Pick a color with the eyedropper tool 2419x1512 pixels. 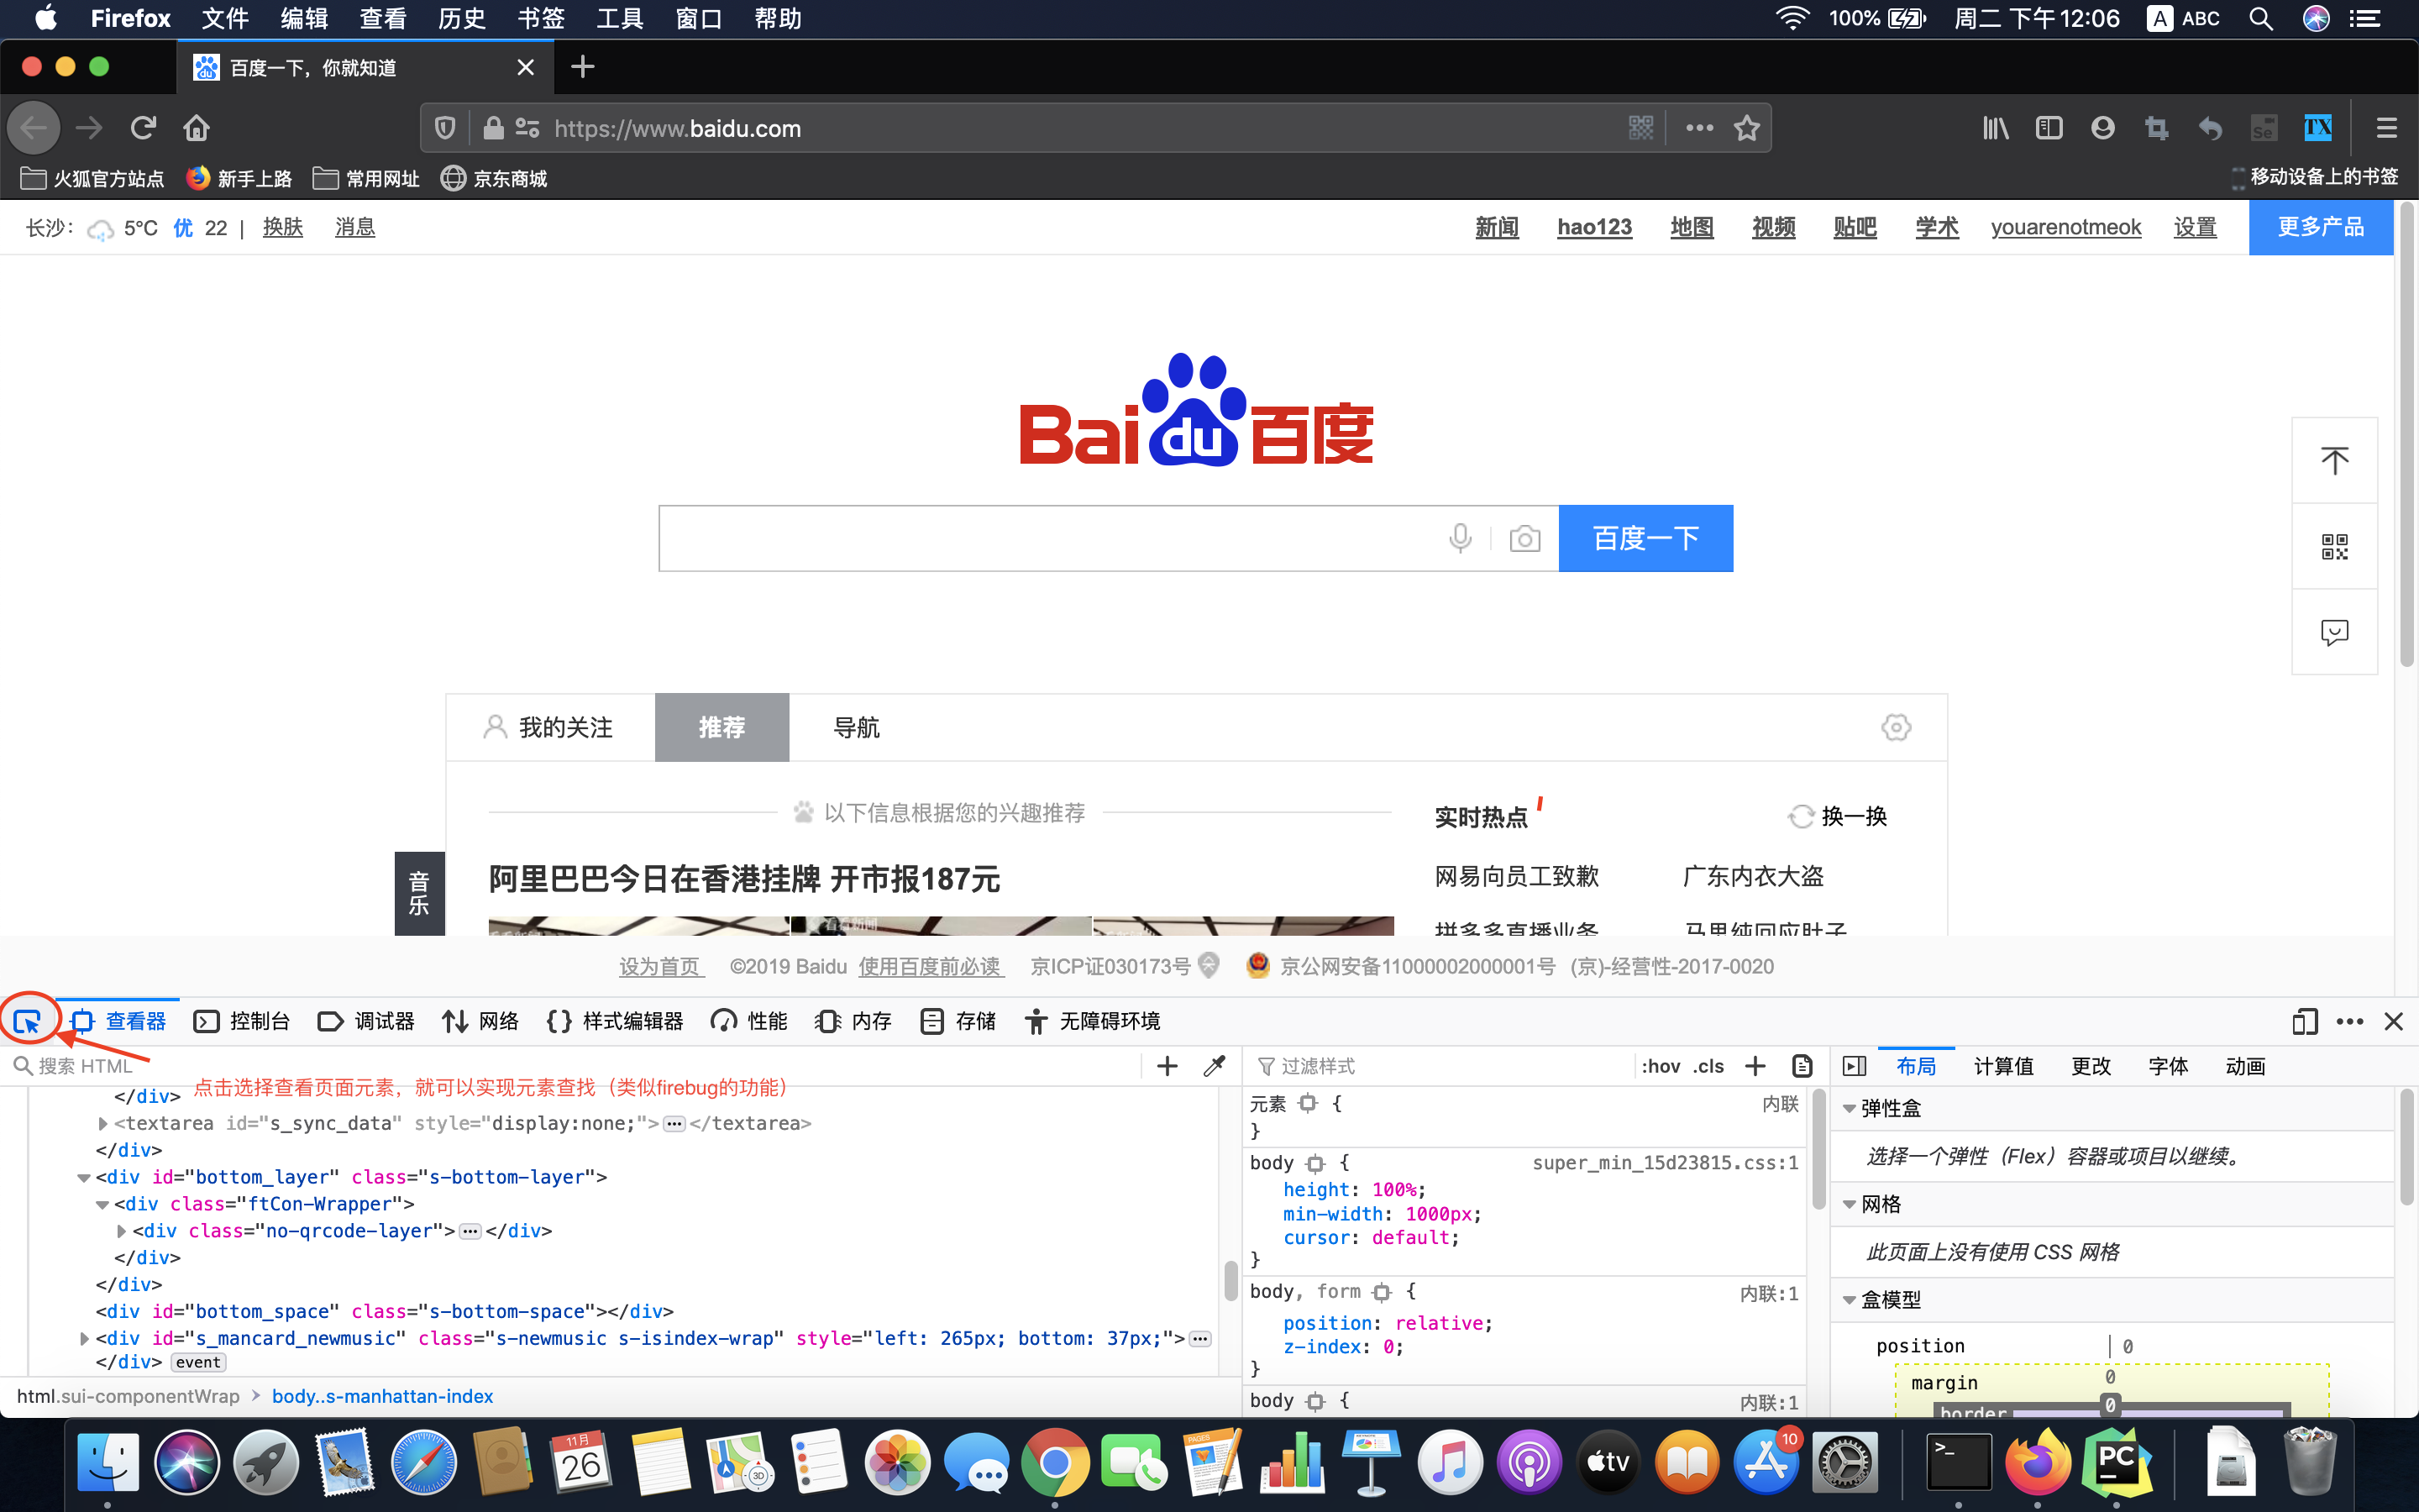(1214, 1066)
